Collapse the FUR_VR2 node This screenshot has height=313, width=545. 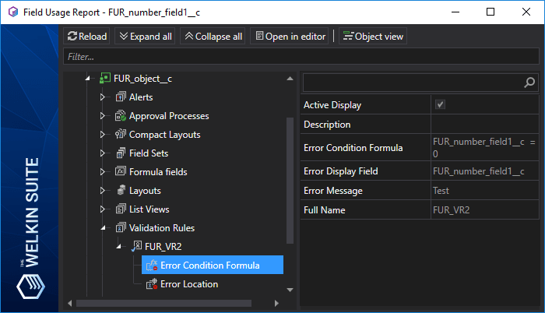coord(119,247)
